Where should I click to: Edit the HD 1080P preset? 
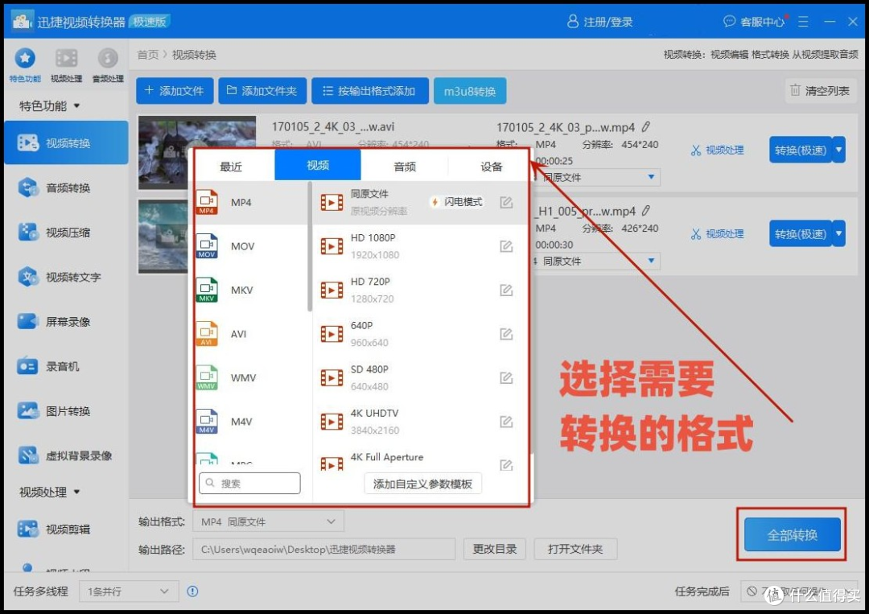coord(506,246)
